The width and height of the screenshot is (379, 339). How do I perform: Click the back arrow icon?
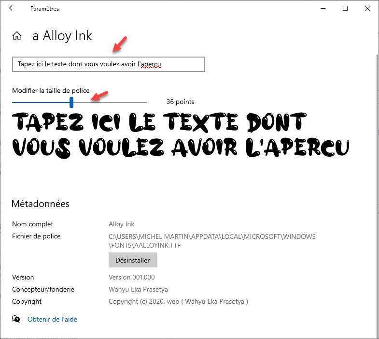[12, 8]
